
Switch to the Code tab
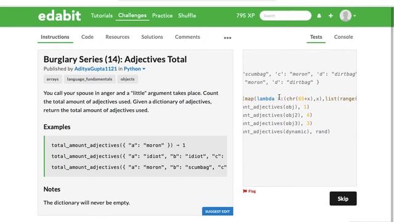pos(87,37)
